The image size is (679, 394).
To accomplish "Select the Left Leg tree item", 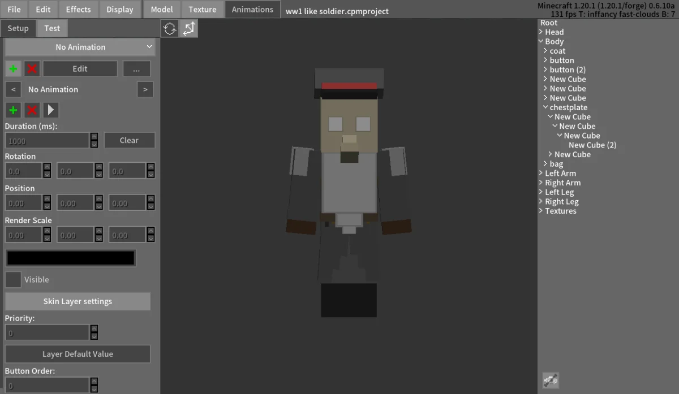I will click(x=559, y=192).
